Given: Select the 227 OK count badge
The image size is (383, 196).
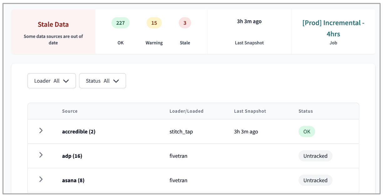Looking at the screenshot, I should [120, 23].
